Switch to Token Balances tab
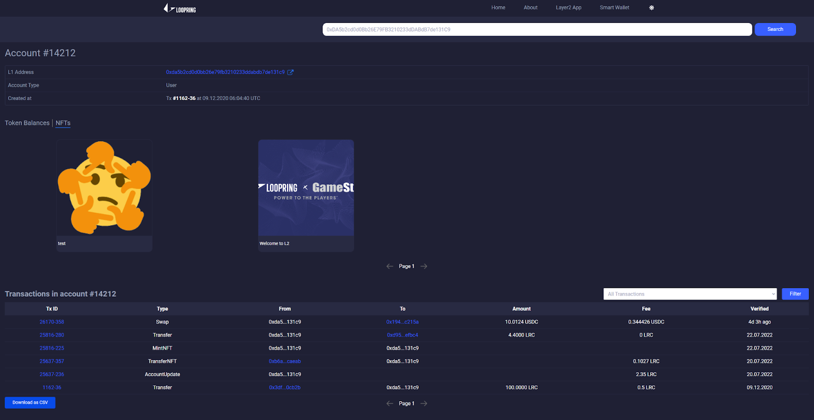This screenshot has height=420, width=814. pyautogui.click(x=27, y=123)
